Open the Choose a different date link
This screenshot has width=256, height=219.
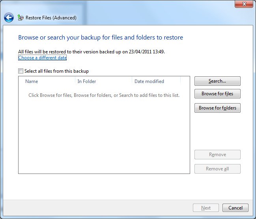point(43,58)
